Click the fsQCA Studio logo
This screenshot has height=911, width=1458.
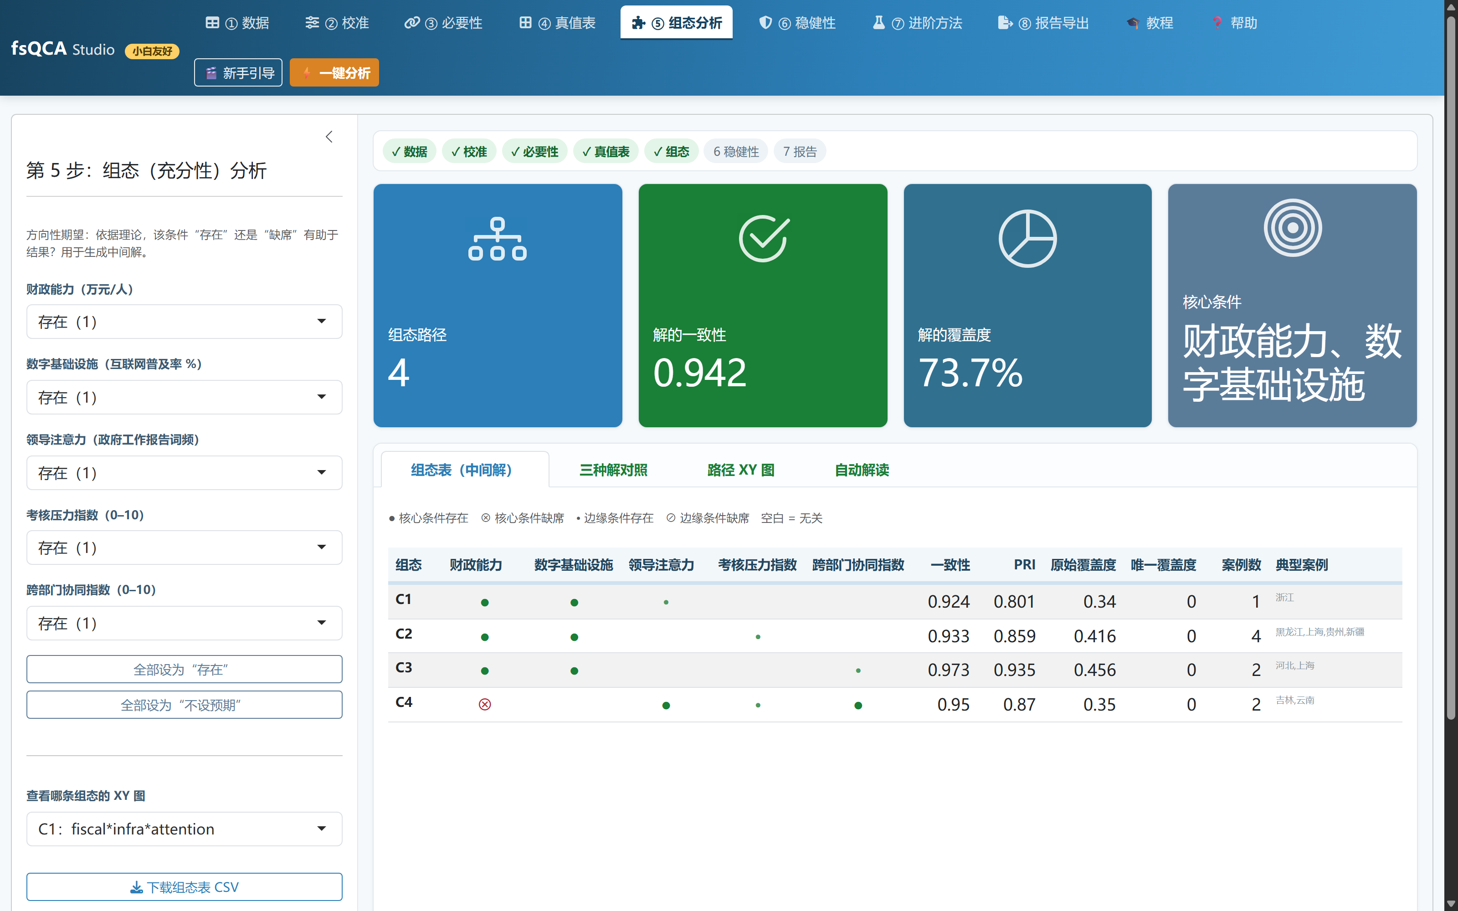click(x=63, y=49)
